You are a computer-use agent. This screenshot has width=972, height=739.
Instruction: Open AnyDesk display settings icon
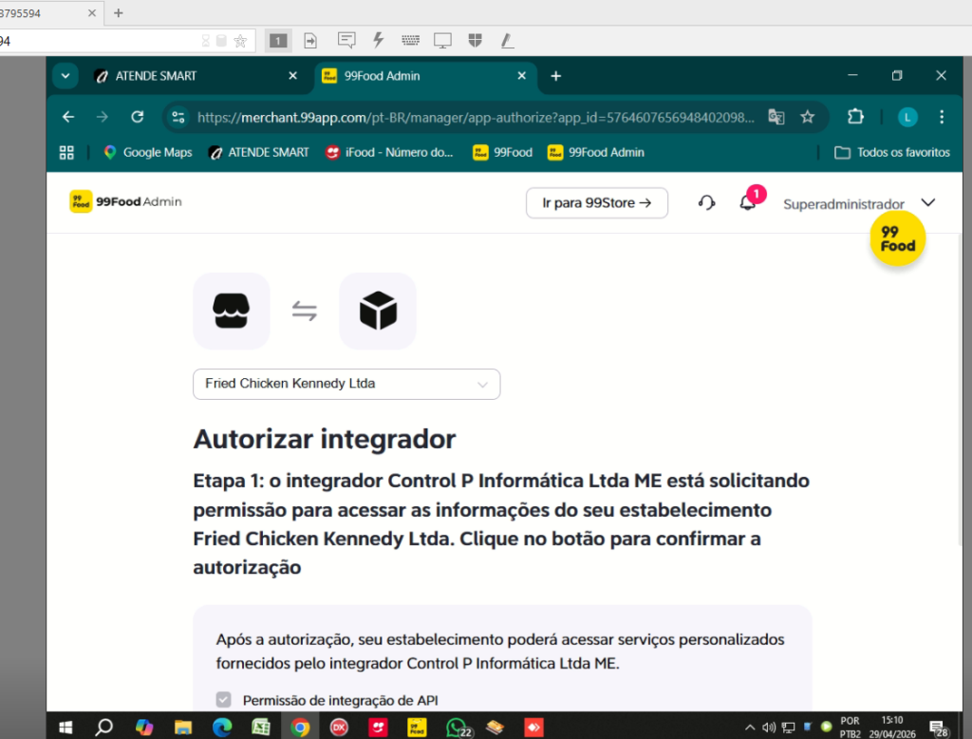pos(442,41)
